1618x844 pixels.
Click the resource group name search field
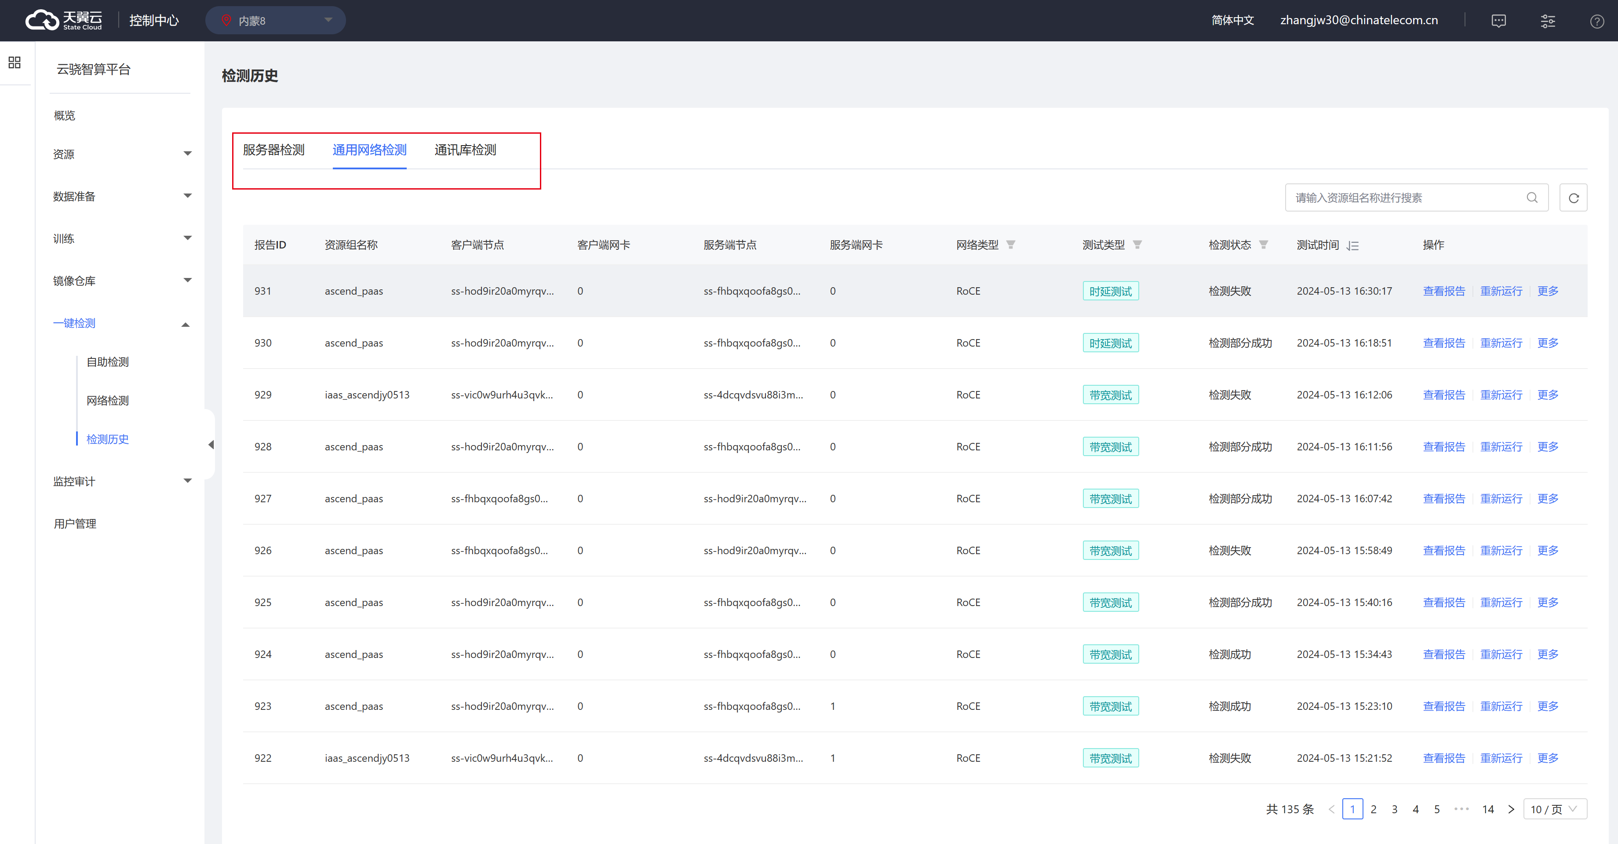(x=1416, y=197)
